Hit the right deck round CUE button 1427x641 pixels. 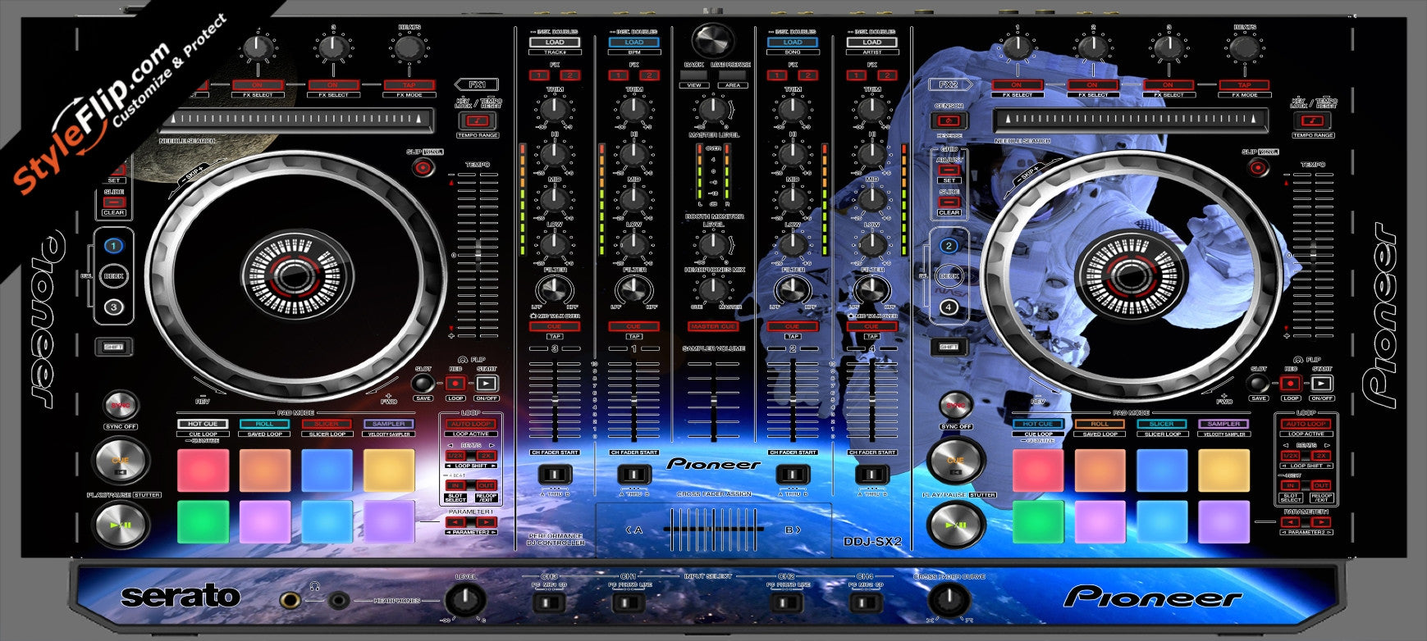(x=956, y=461)
